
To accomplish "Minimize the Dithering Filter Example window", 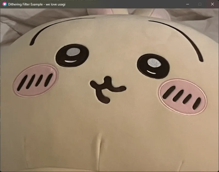I will click(187, 4).
